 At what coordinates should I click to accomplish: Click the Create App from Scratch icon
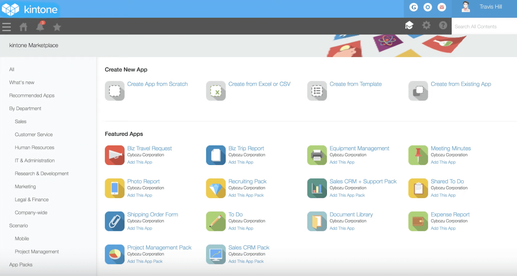tap(114, 91)
